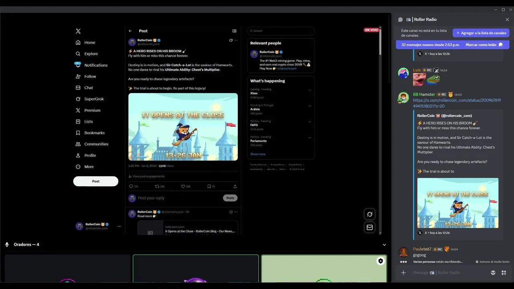
Task: Open the x.com rollercoin status link
Action: [x=457, y=103]
